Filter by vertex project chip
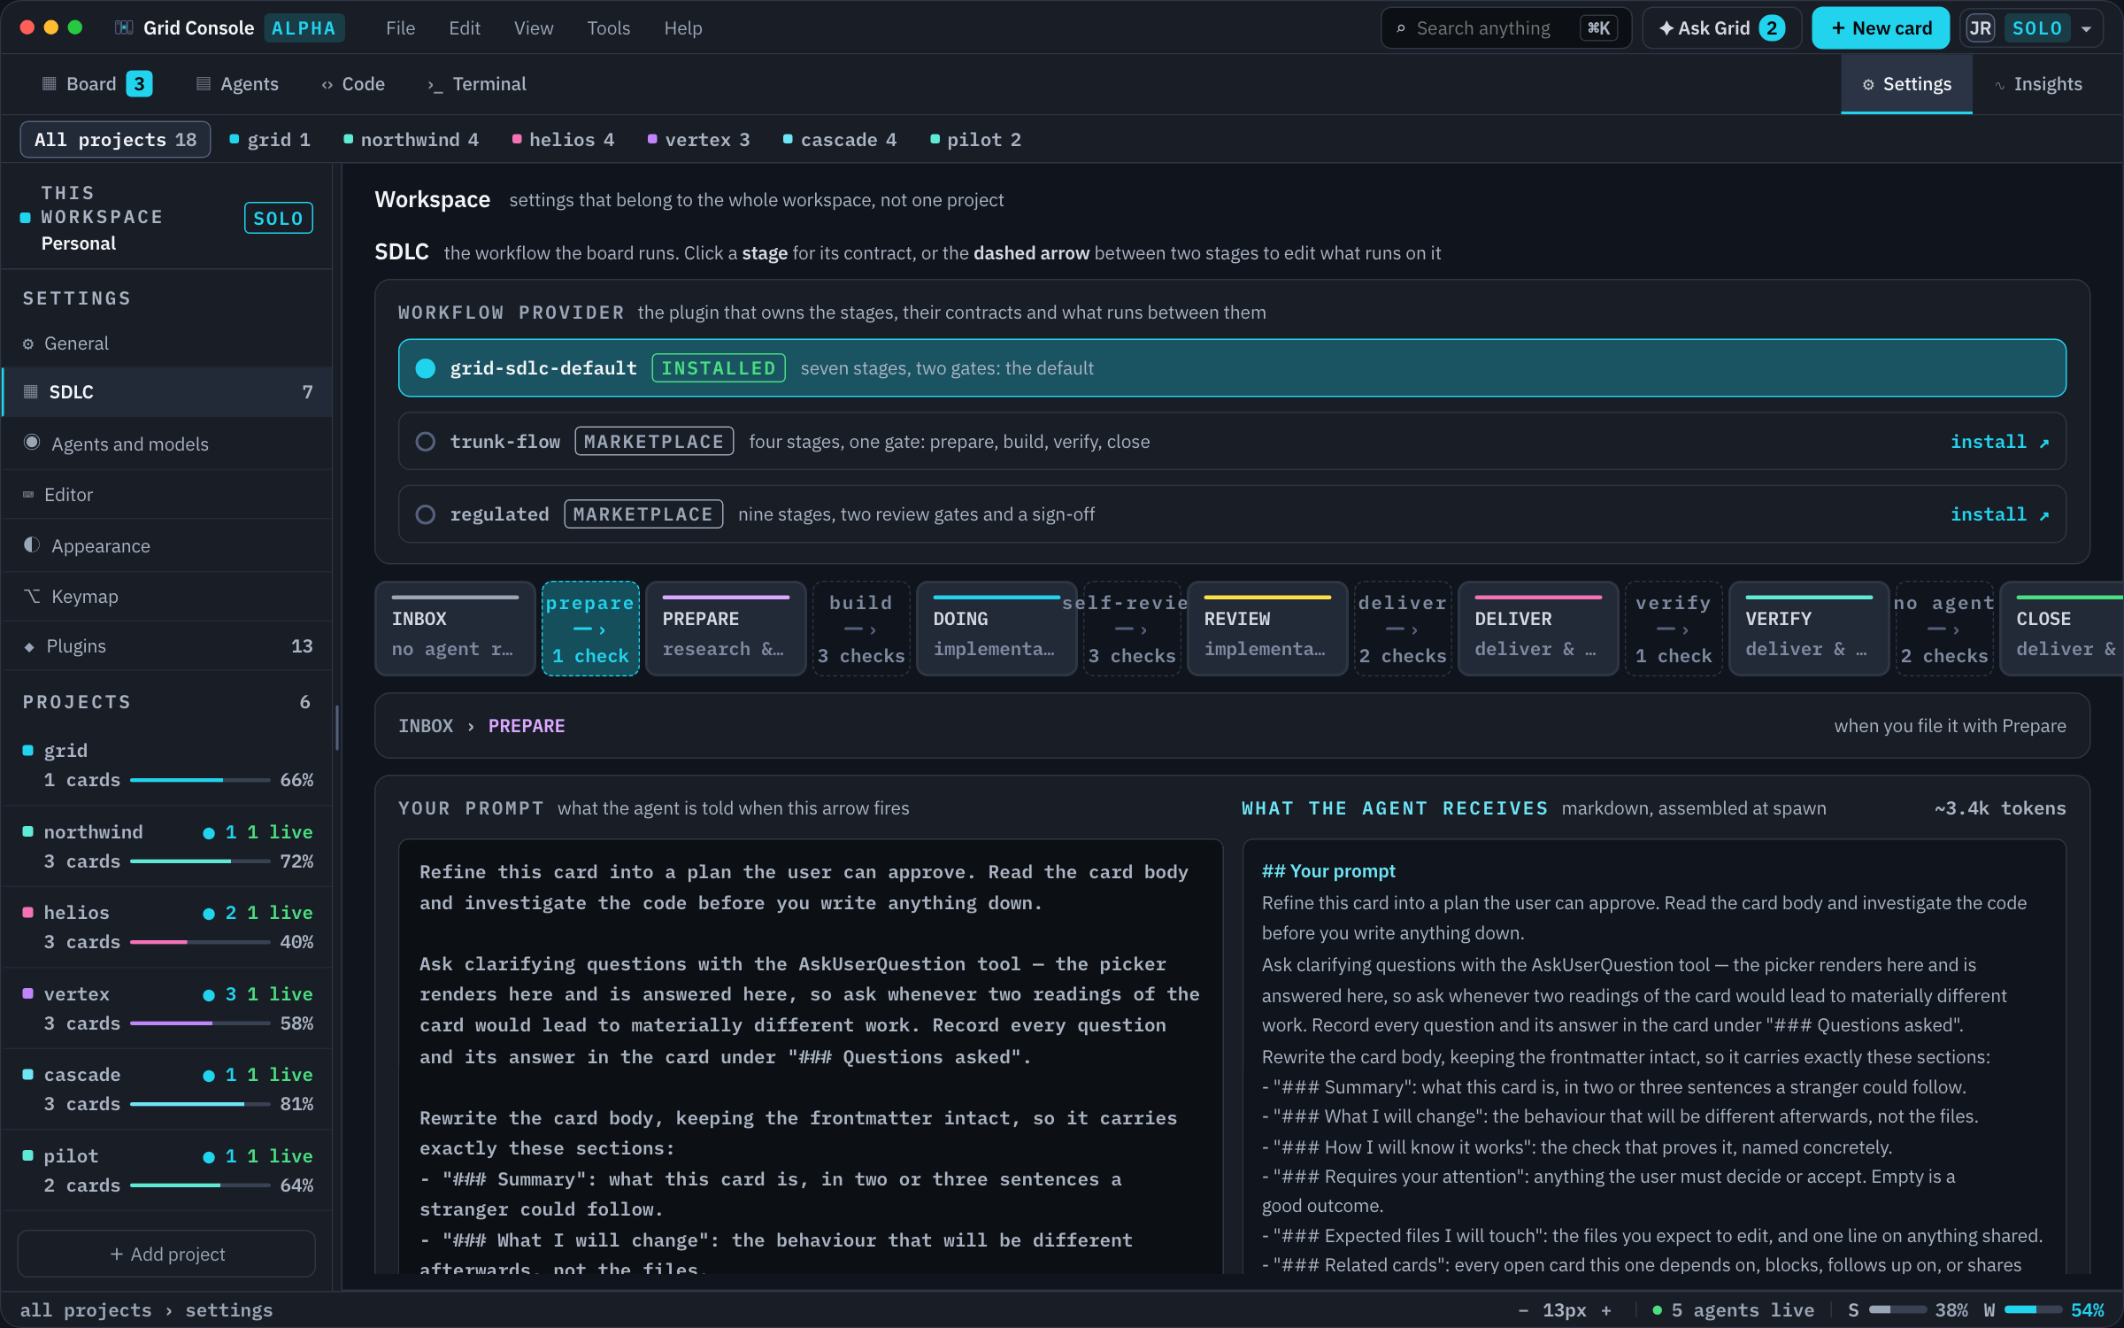 point(698,140)
